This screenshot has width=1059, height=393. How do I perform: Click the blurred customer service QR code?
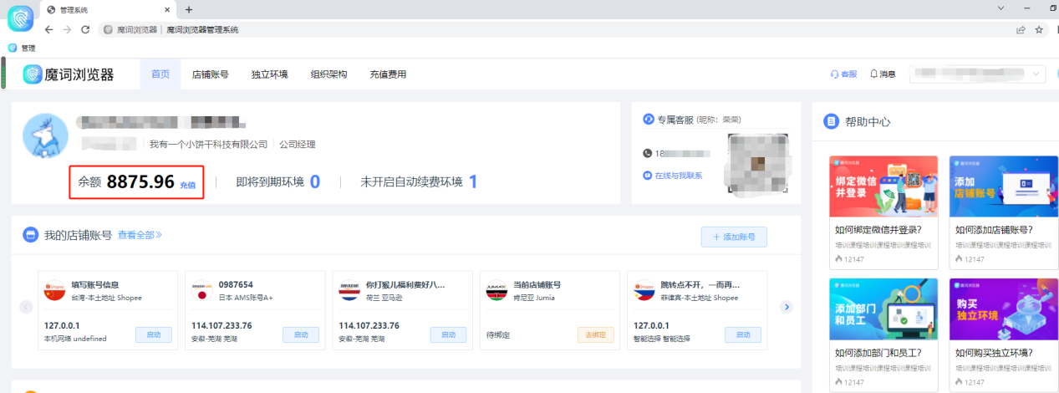pyautogui.click(x=758, y=163)
